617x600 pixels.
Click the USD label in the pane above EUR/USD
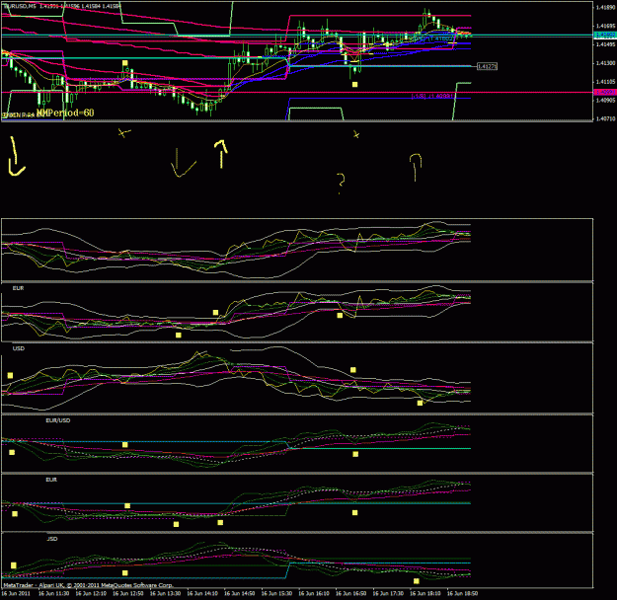coord(19,348)
